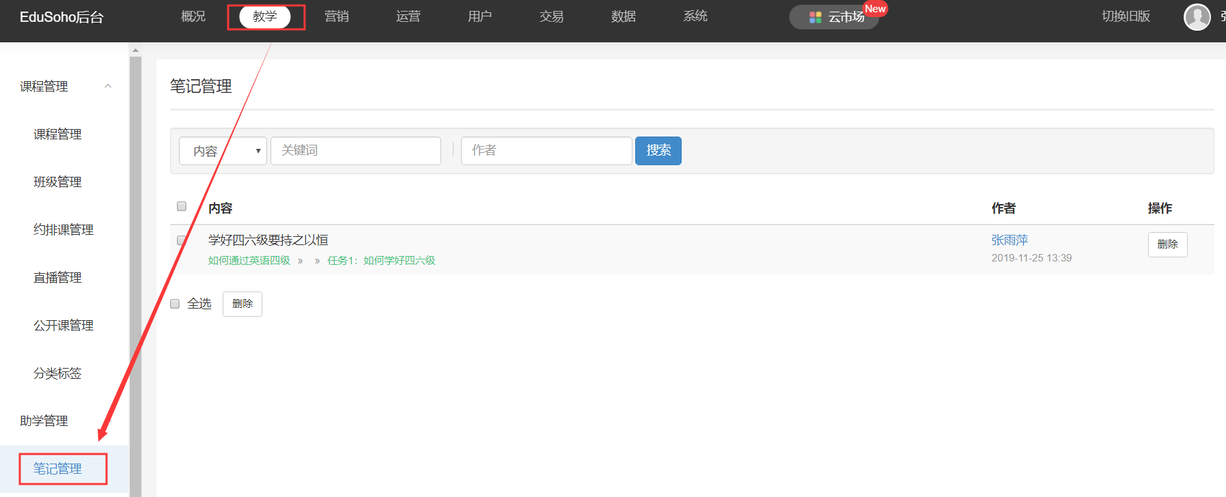Click the user avatar icon
This screenshot has height=497, width=1226.
(x=1197, y=17)
